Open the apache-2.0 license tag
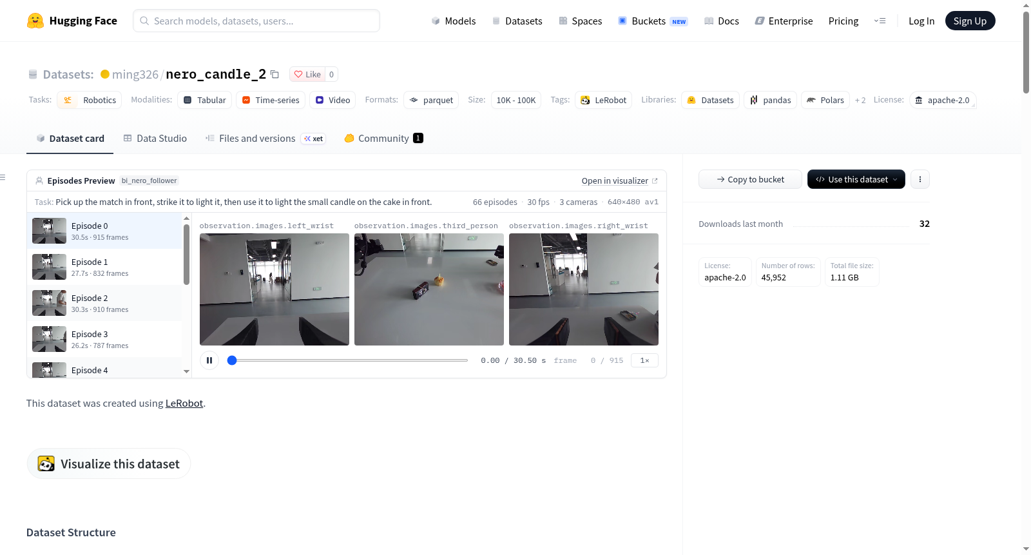 pyautogui.click(x=943, y=100)
